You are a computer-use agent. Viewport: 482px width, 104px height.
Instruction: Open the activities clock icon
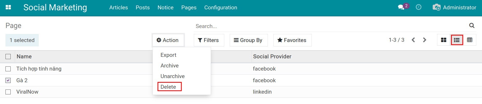pos(418,7)
